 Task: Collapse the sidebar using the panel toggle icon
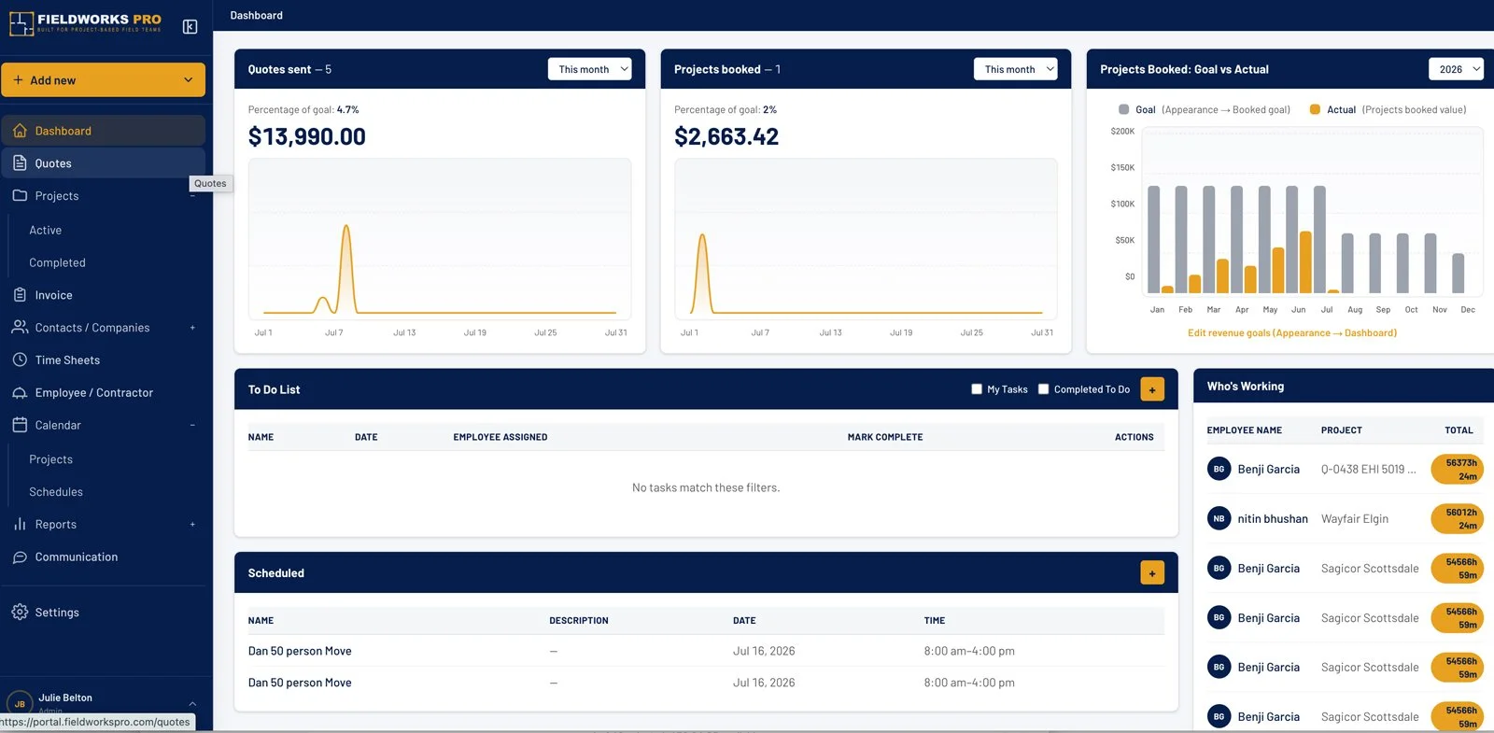click(190, 27)
